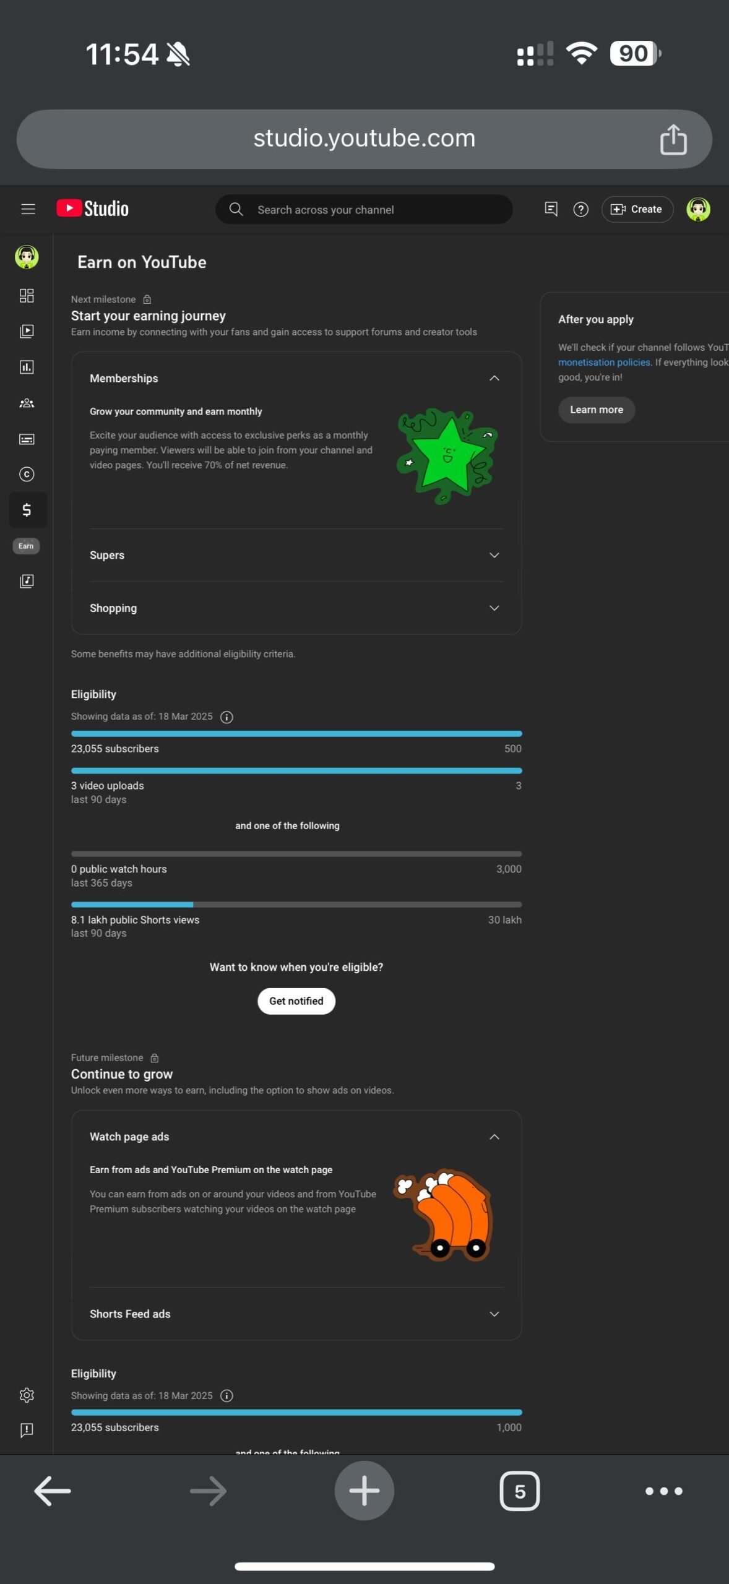Expand the Shorts Feed ads section
The image size is (729, 1584).
click(494, 1314)
